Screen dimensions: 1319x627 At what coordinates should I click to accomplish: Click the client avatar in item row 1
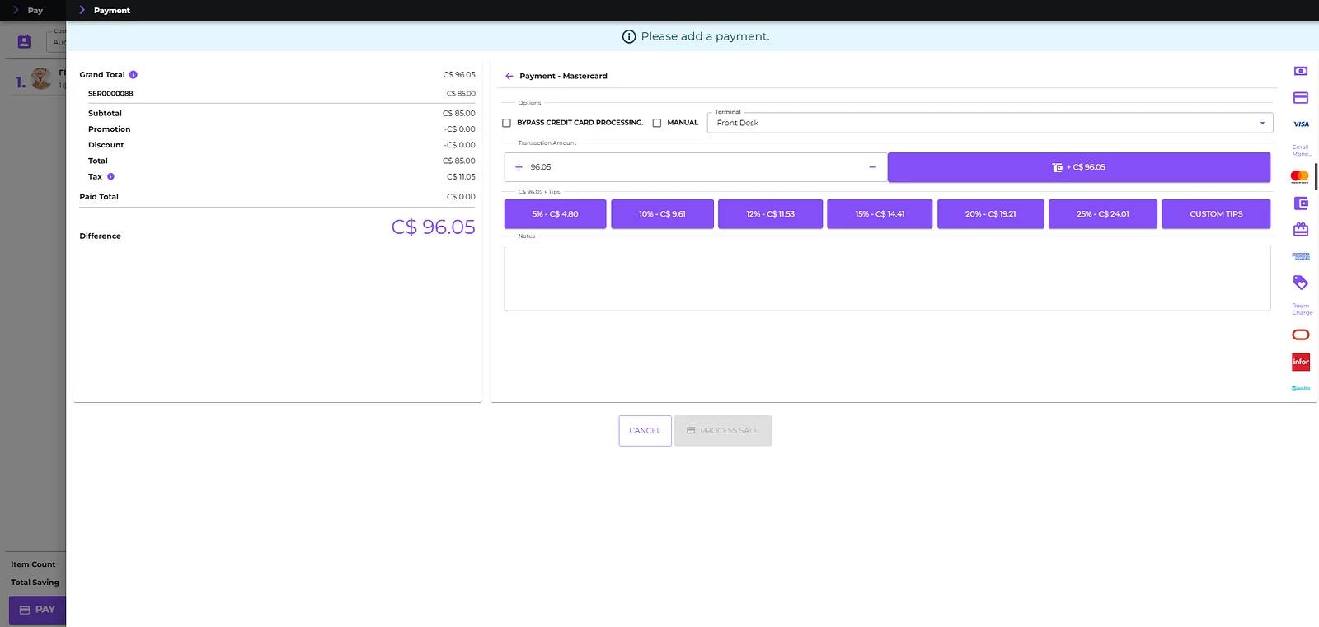pyautogui.click(x=41, y=79)
